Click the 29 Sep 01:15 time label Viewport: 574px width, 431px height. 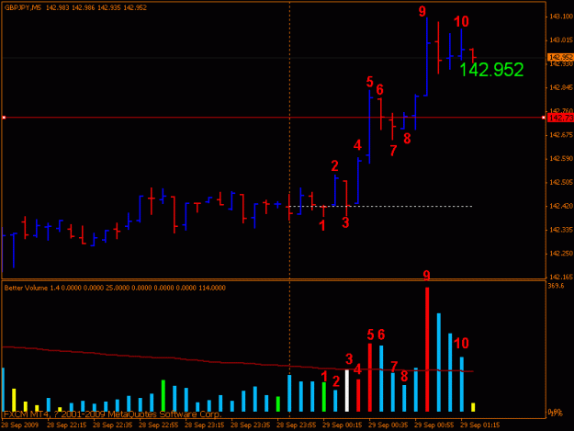click(480, 425)
